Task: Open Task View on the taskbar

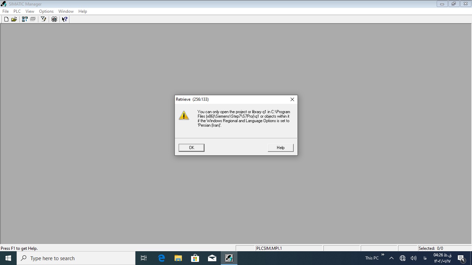Action: (x=144, y=258)
